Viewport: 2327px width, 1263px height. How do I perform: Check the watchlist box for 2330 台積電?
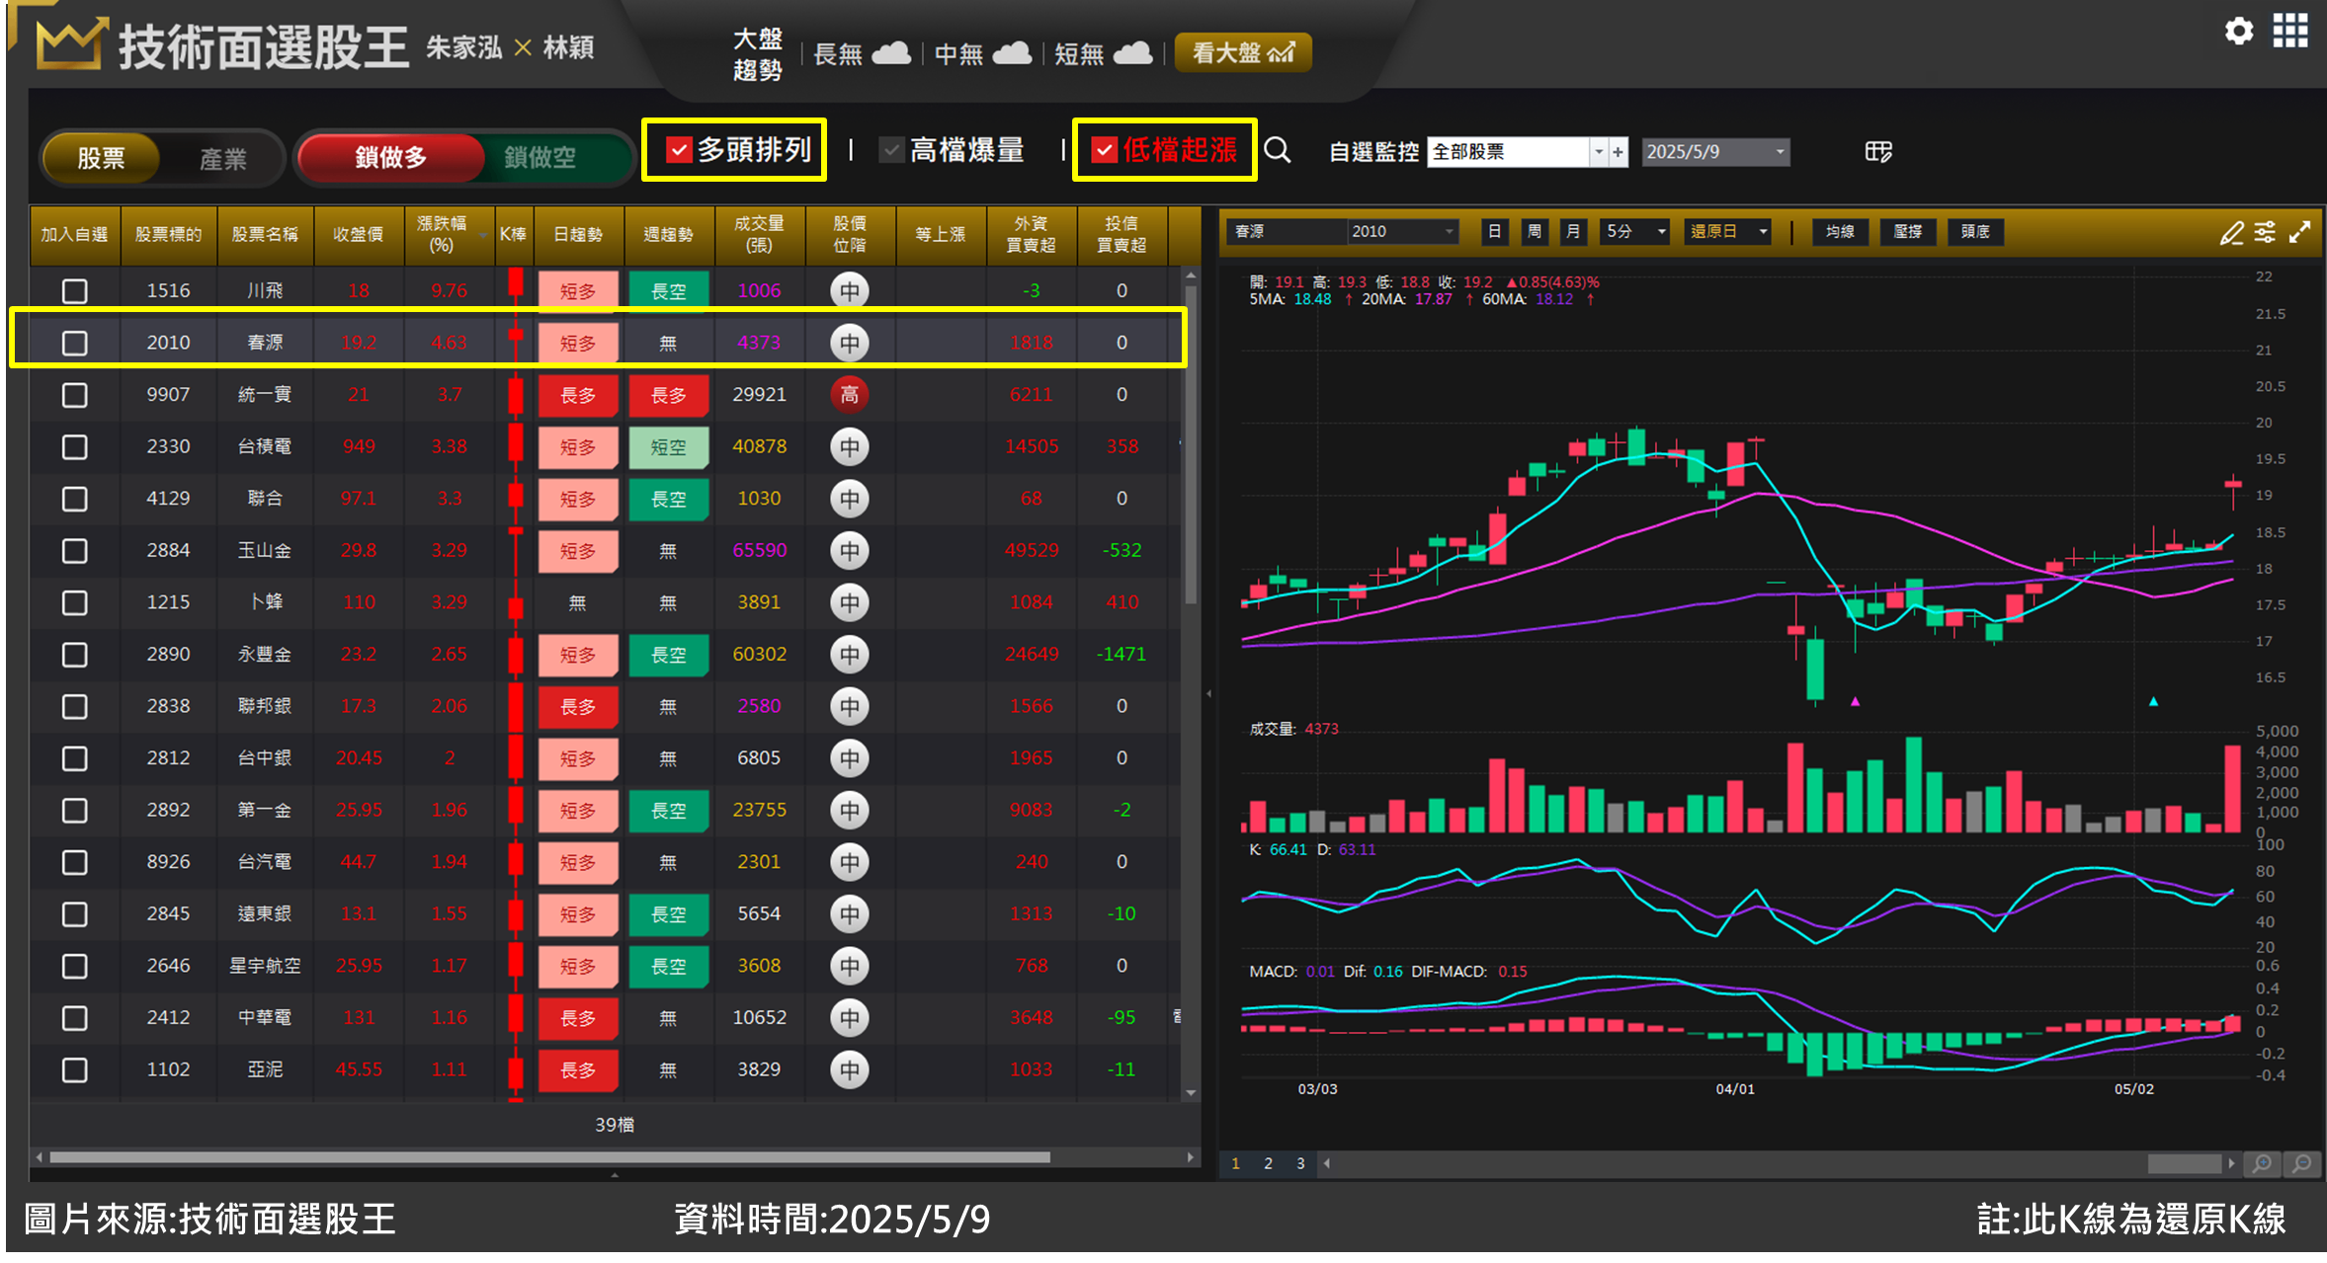[74, 447]
